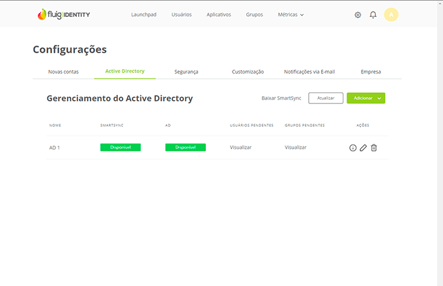Open the Aplicativos page
The image size is (443, 286).
click(219, 15)
